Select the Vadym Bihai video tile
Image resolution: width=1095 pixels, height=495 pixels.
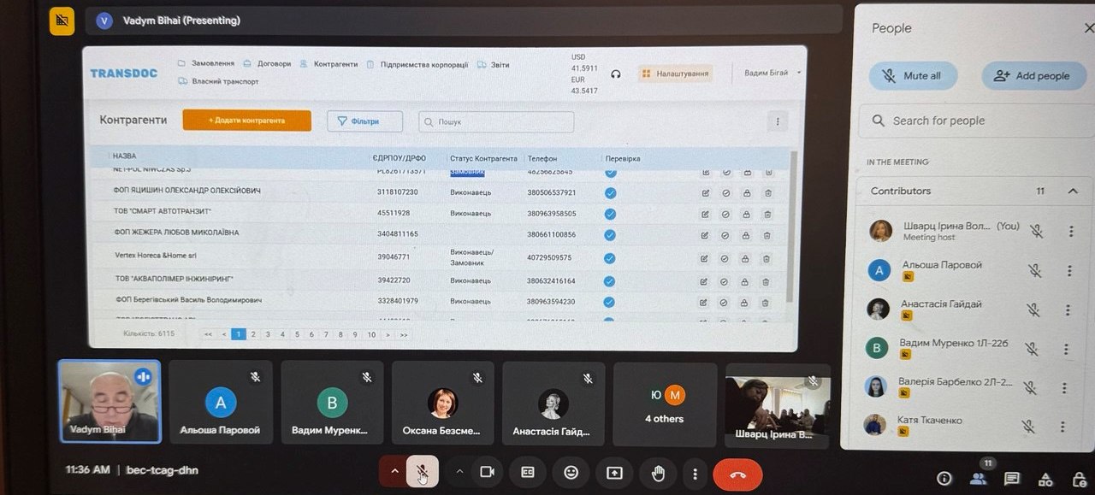coord(109,402)
